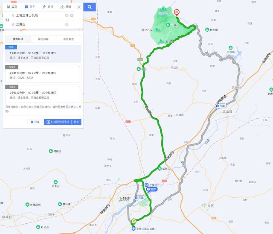Swap start and destination with the arrows icon
273x234 pixels.
[7, 20]
